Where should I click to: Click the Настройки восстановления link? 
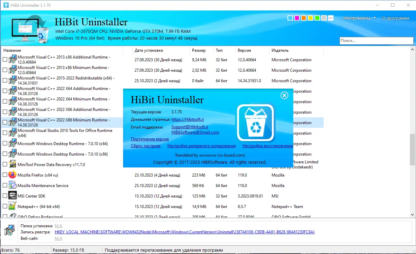point(268,146)
